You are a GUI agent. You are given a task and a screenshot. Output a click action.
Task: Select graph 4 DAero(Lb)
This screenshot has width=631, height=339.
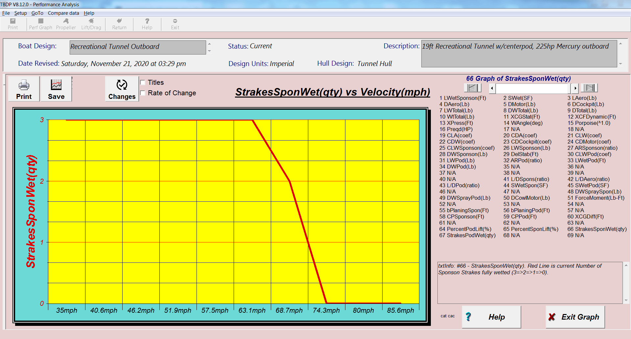pyautogui.click(x=454, y=104)
